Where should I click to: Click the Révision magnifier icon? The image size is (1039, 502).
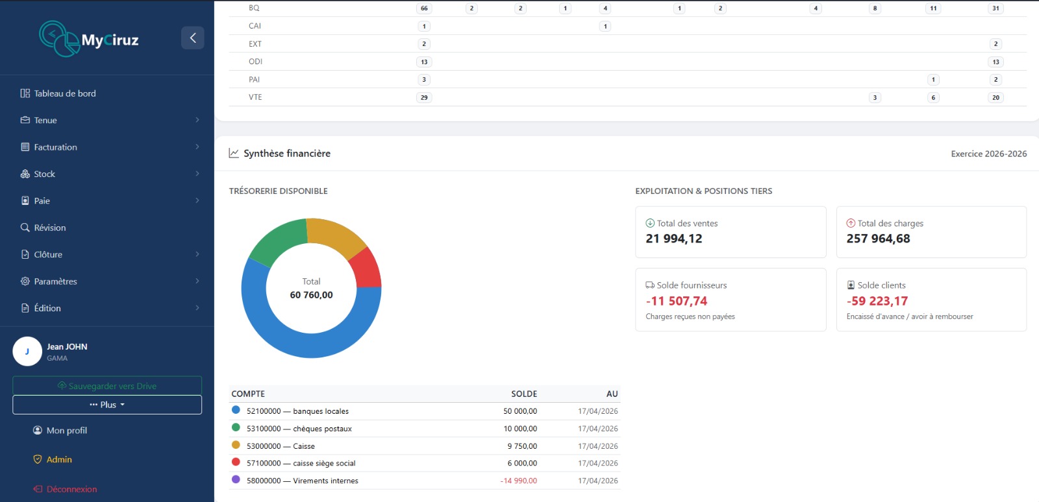tap(25, 228)
